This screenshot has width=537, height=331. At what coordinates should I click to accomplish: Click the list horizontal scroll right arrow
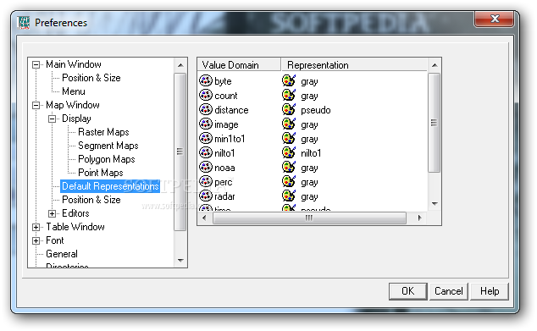tap(420, 218)
